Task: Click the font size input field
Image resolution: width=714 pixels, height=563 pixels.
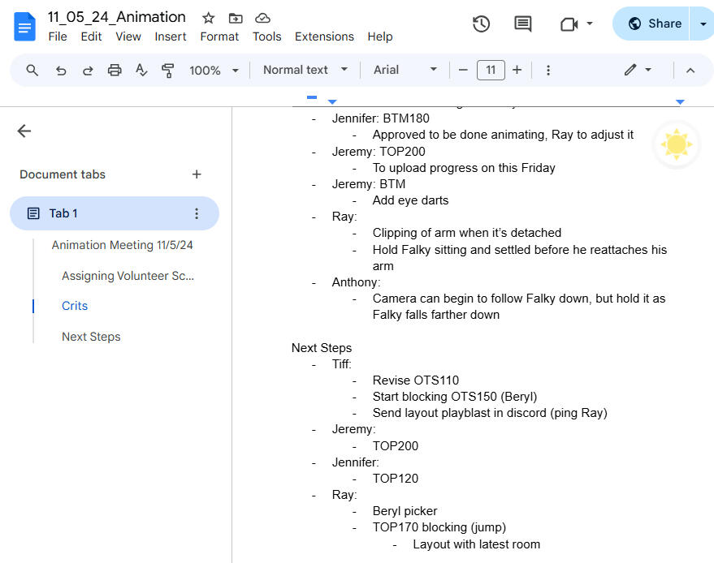Action: click(x=491, y=71)
